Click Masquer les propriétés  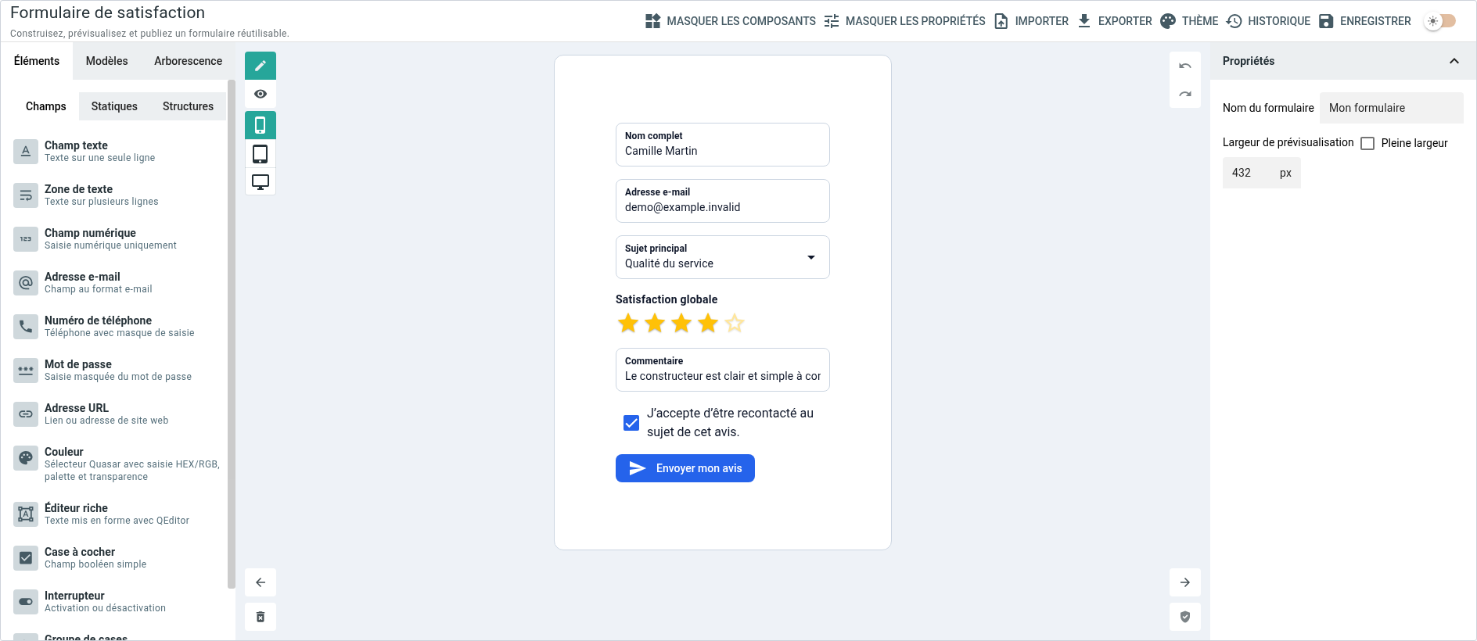(905, 21)
